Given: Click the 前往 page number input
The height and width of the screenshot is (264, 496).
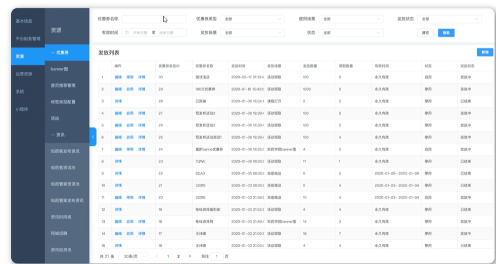Looking at the screenshot, I should [x=217, y=256].
